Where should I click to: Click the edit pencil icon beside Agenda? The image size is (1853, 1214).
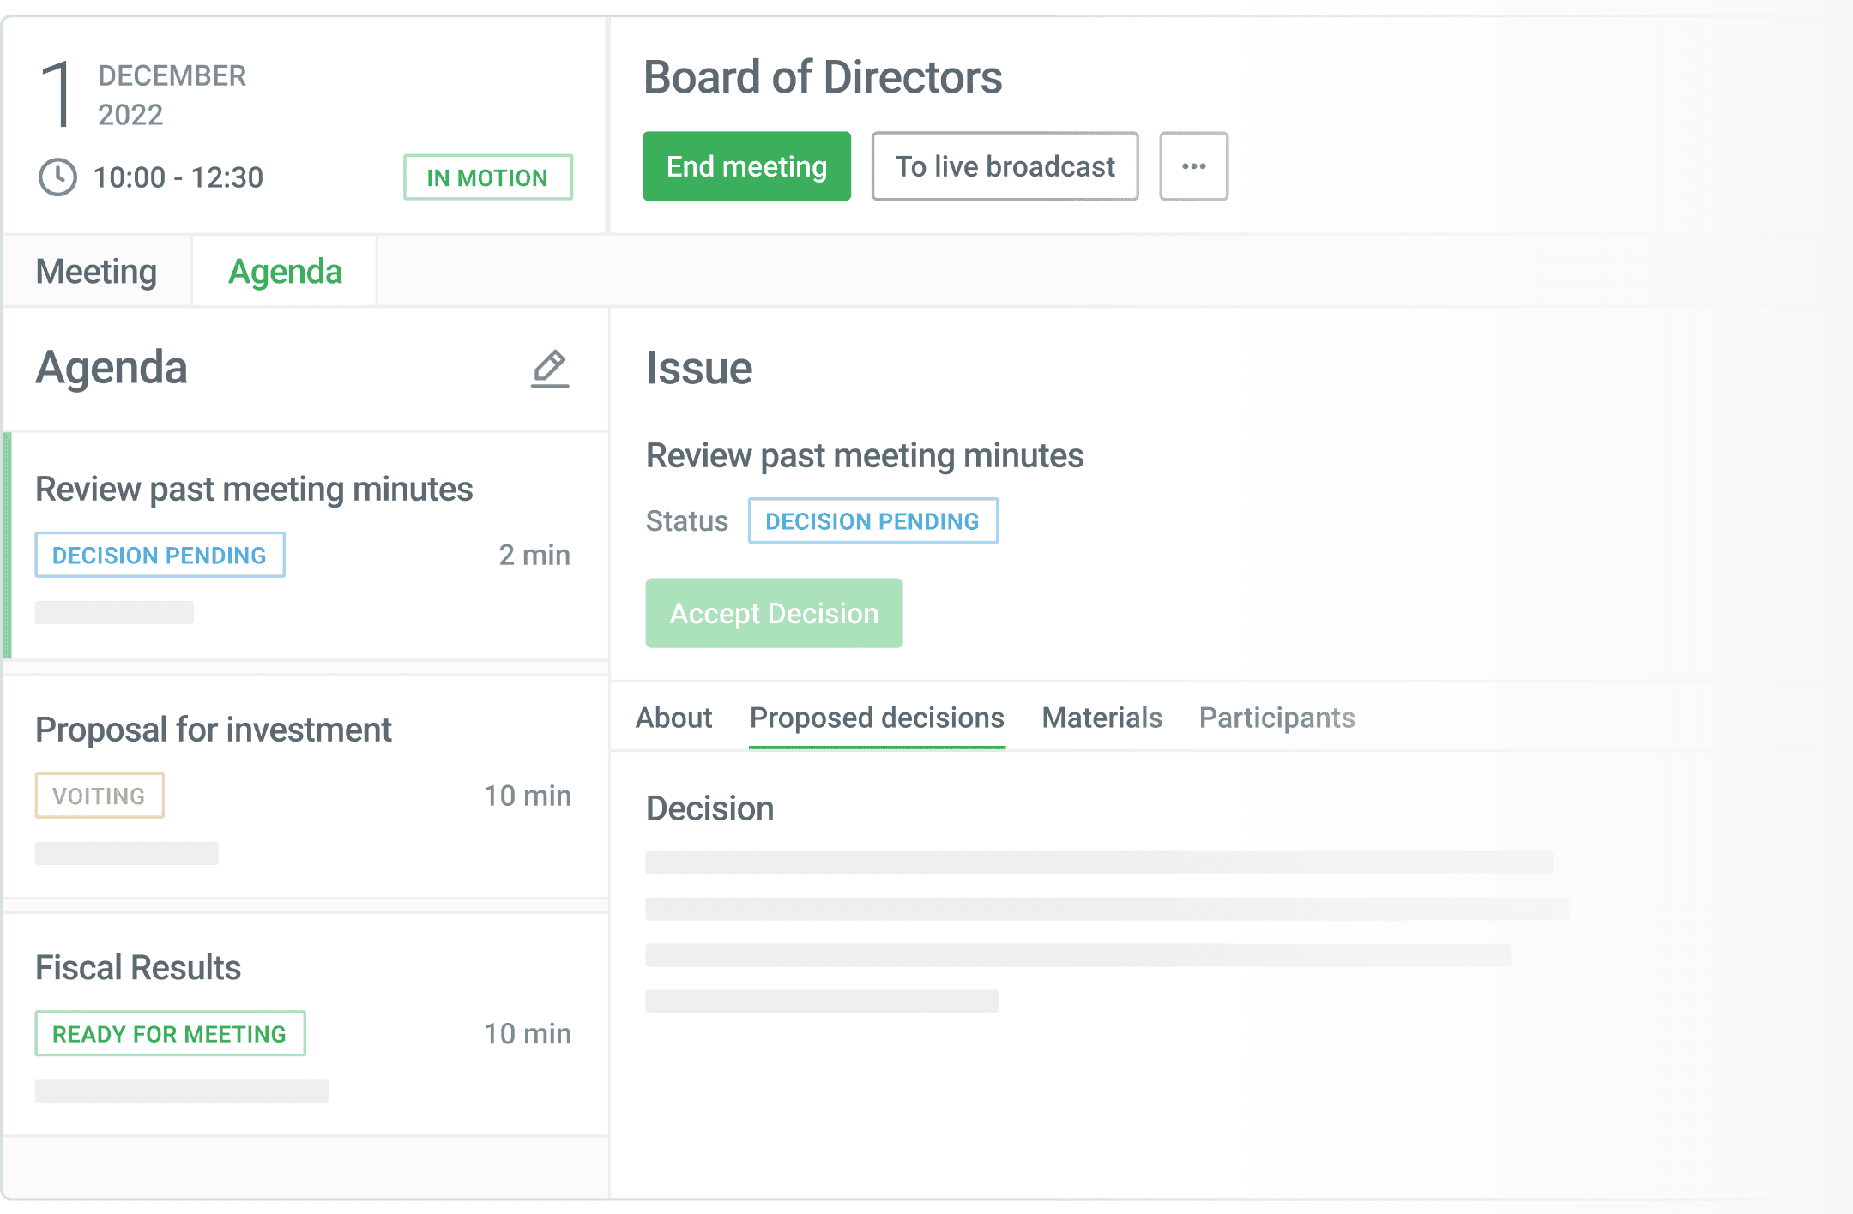[x=550, y=369]
